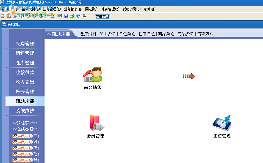This screenshot has width=263, height=163.
Task: Open the 仓库资料 link
Action: point(88,34)
